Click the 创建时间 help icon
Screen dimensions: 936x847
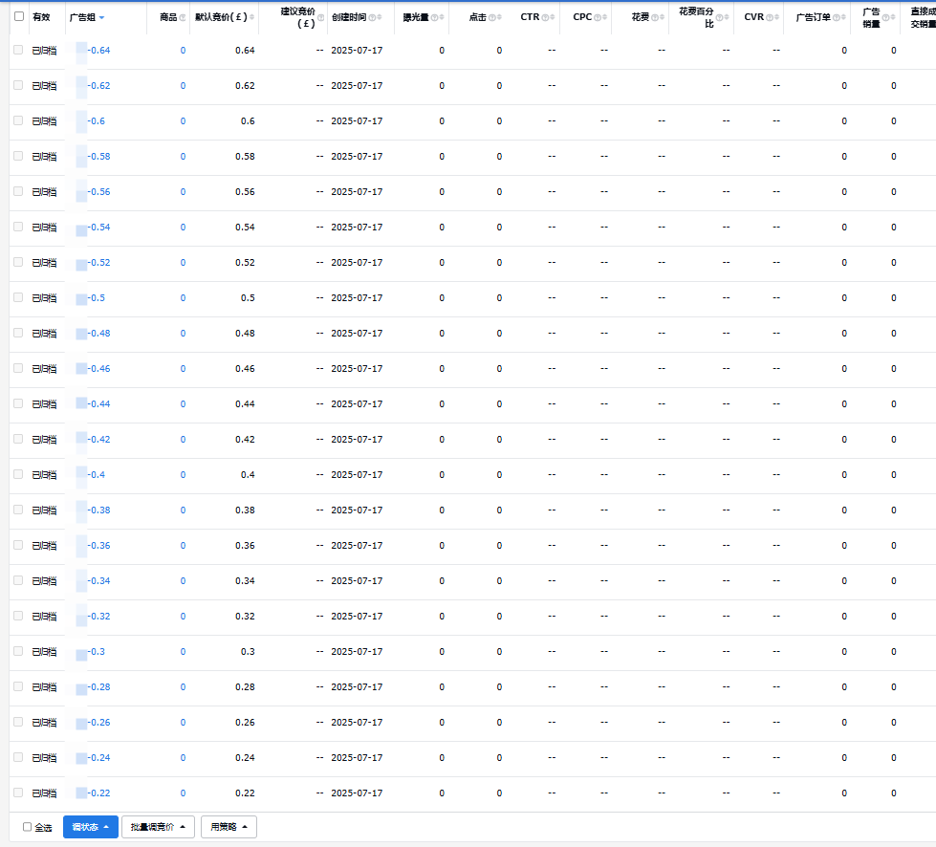(372, 18)
